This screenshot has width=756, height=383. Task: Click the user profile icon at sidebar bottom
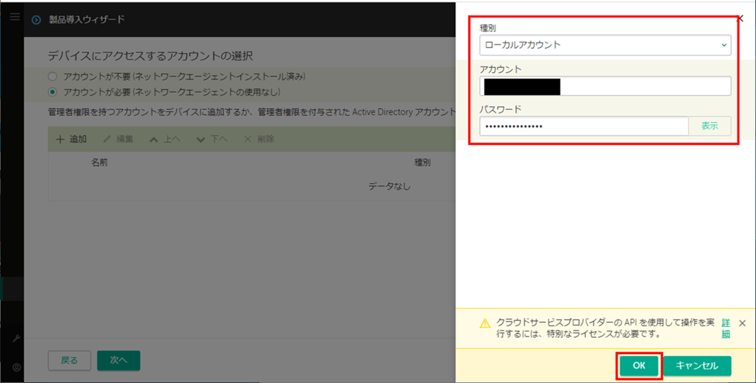point(17,367)
